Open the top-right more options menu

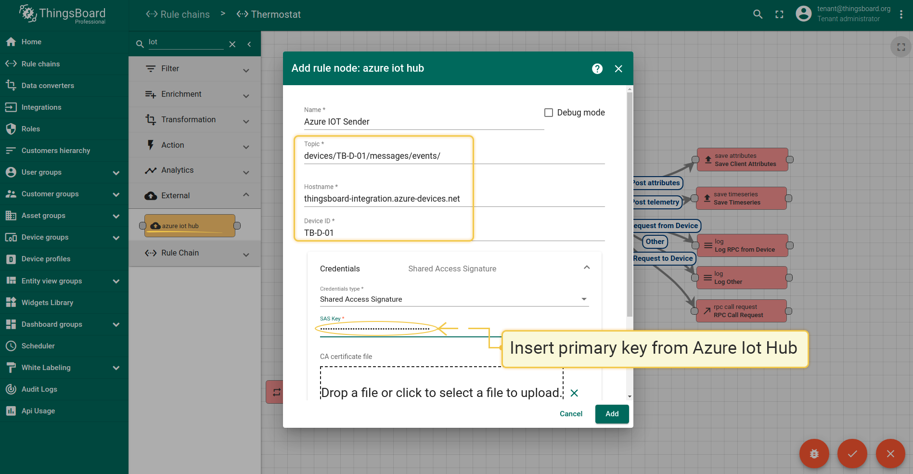tap(901, 14)
